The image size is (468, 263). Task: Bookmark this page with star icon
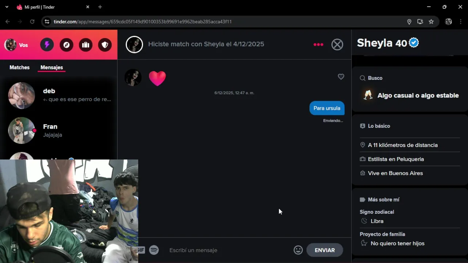pos(431,22)
